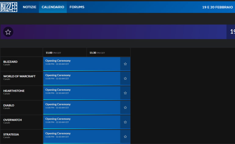Select the World of Warcraft channel label
The width and height of the screenshot is (235, 144).
(x=19, y=76)
